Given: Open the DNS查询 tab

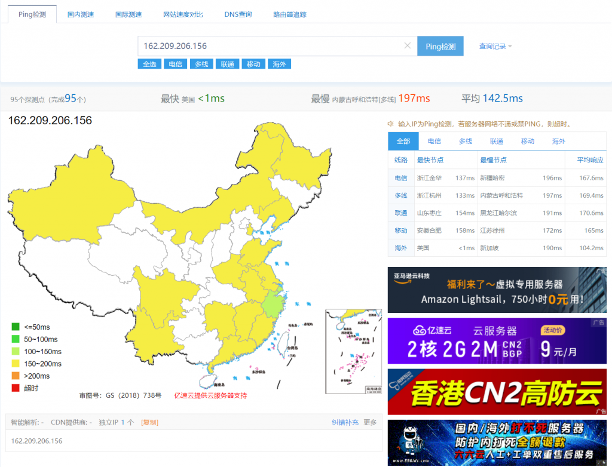Looking at the screenshot, I should 238,14.
